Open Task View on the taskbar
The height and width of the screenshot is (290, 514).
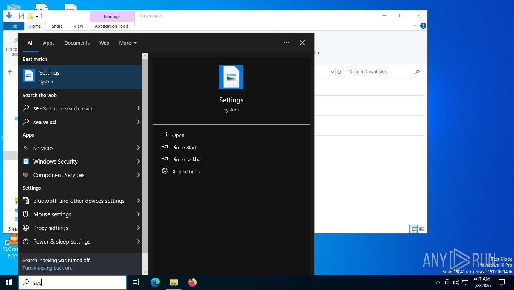(136, 282)
